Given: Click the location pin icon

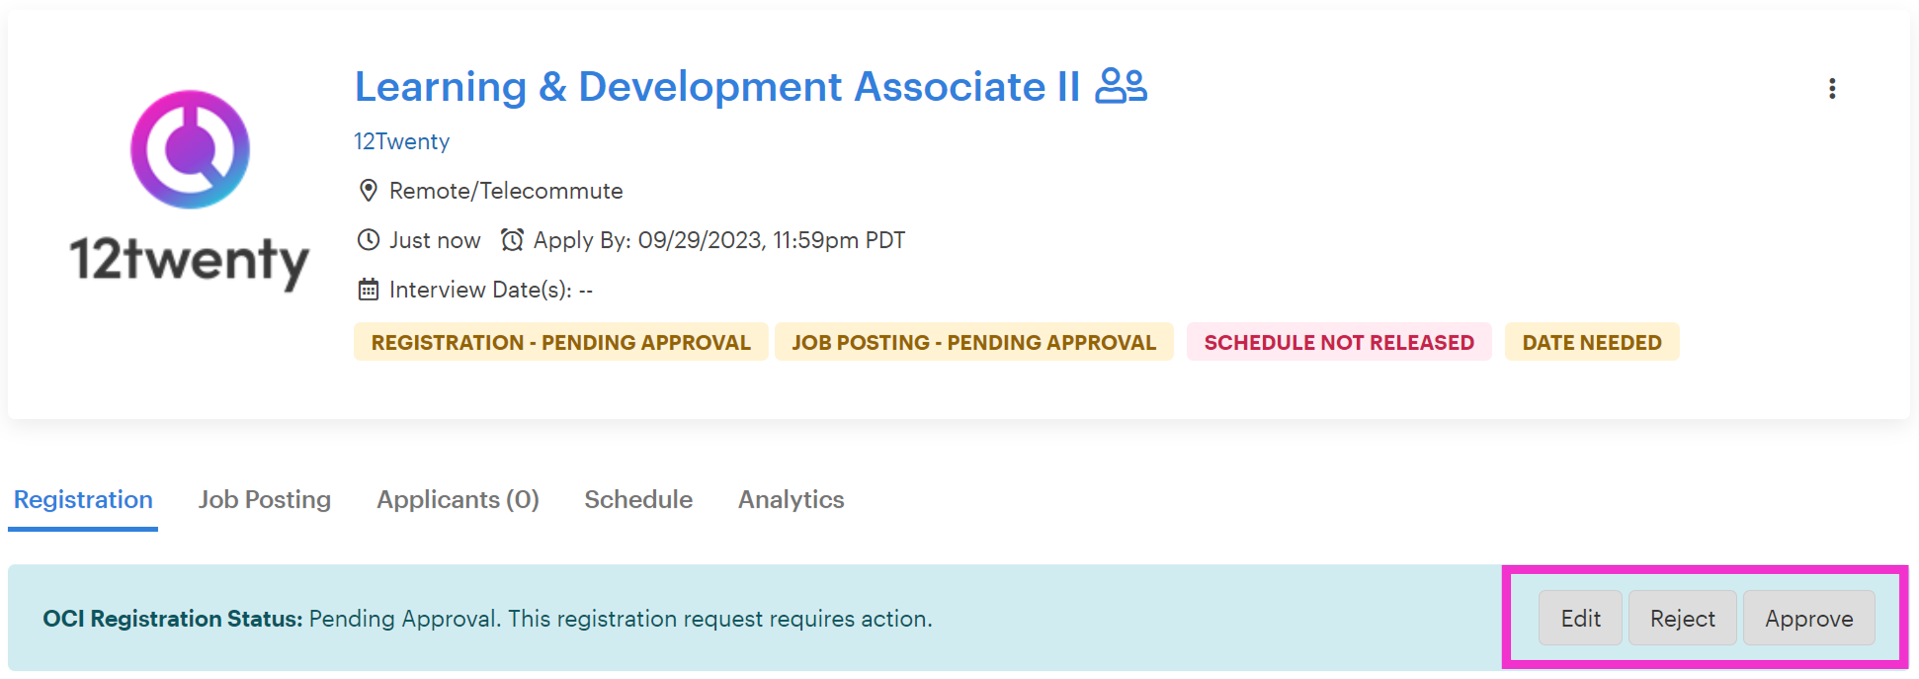Looking at the screenshot, I should (368, 191).
